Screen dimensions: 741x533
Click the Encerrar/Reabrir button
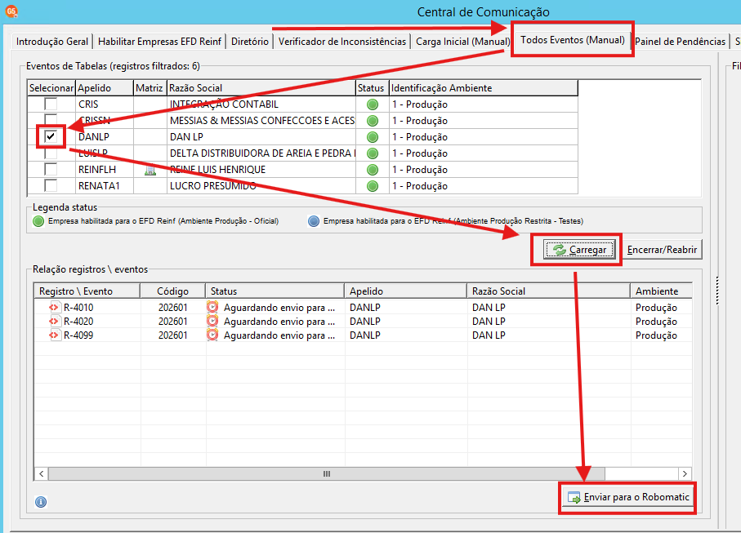662,250
